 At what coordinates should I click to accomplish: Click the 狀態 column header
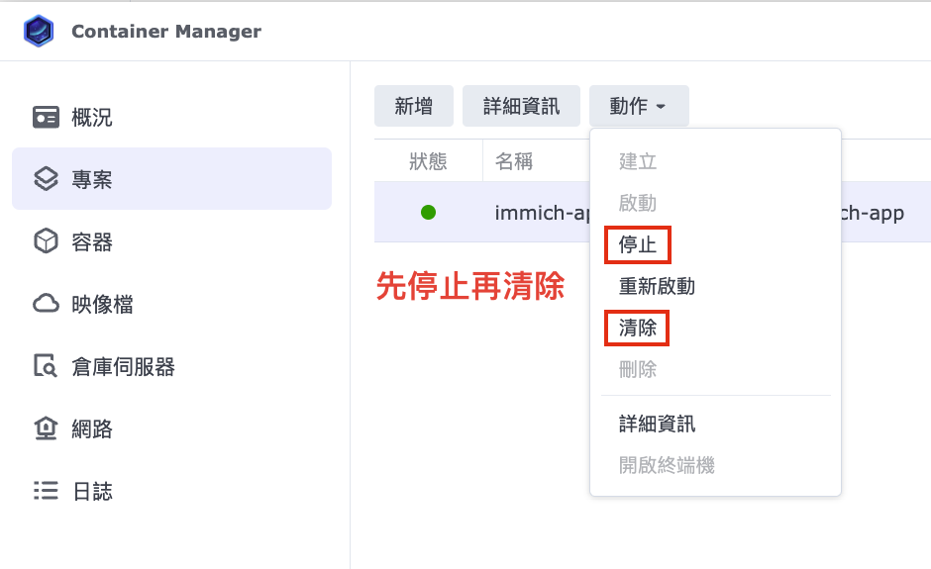428,160
